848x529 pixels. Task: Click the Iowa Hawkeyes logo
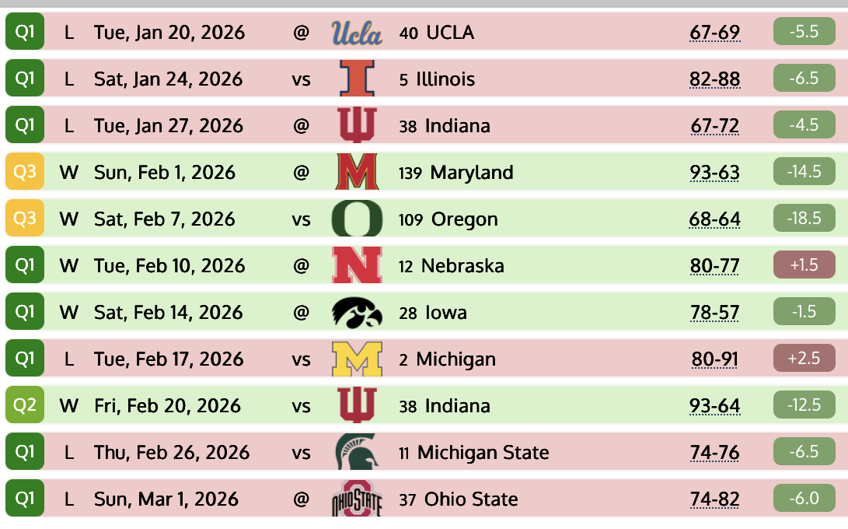(357, 313)
